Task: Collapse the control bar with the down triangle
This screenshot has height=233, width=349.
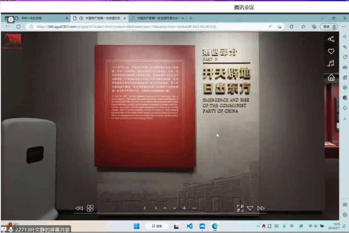Action: pos(250,208)
